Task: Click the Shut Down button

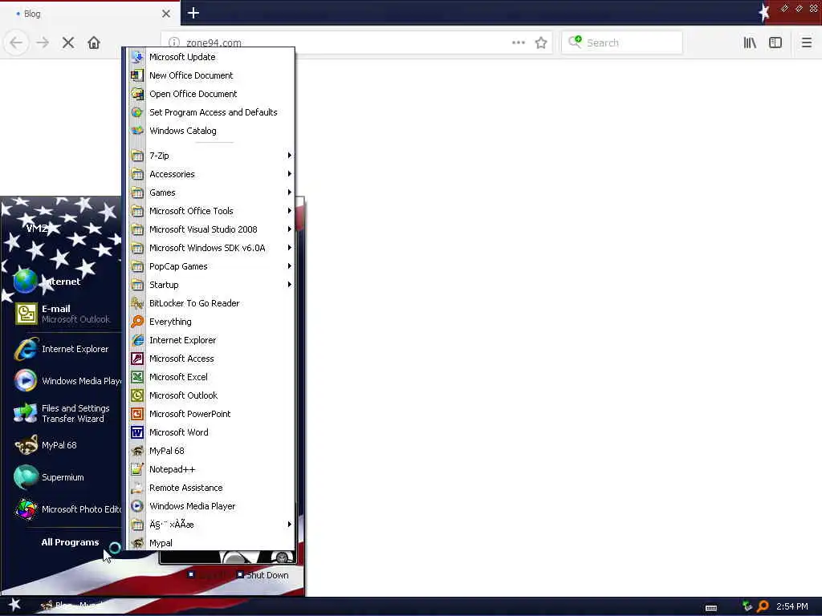Action: (262, 575)
